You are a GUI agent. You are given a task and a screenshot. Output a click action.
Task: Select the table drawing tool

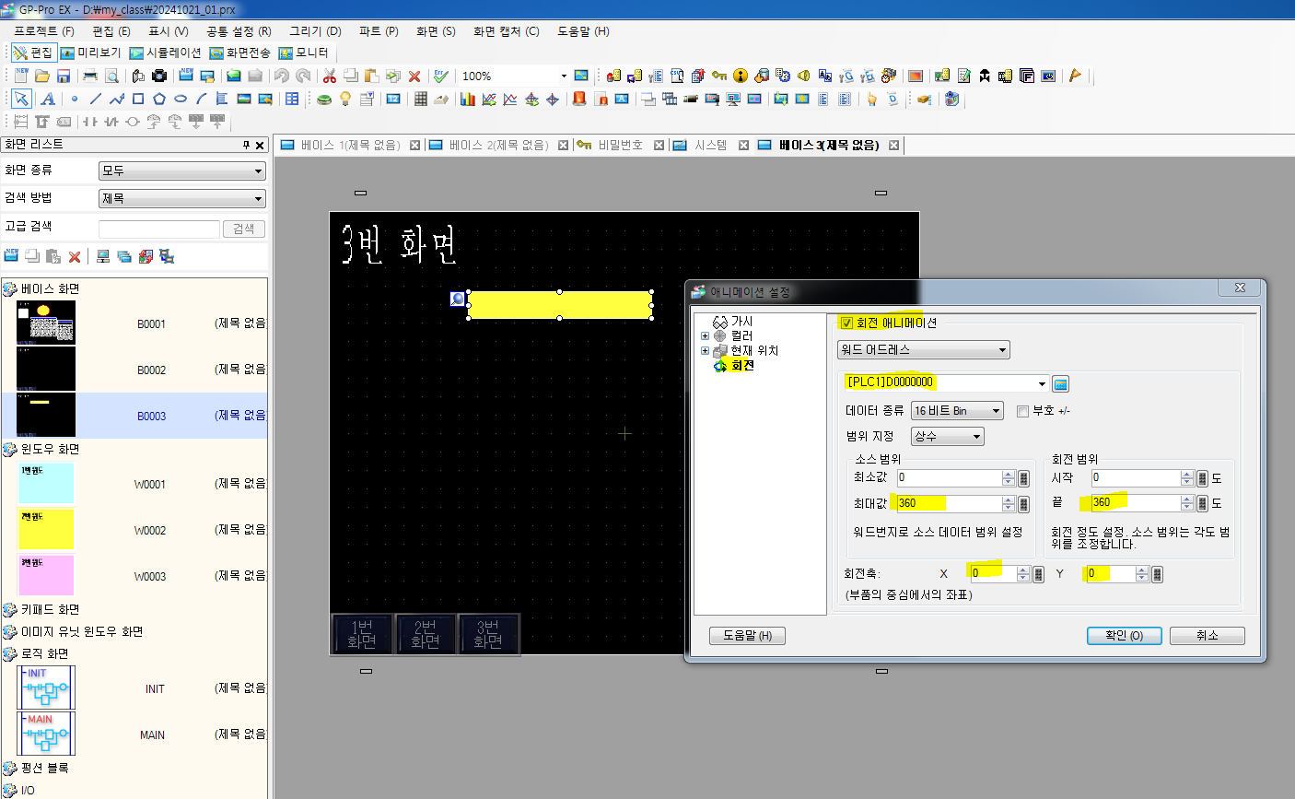tap(292, 99)
